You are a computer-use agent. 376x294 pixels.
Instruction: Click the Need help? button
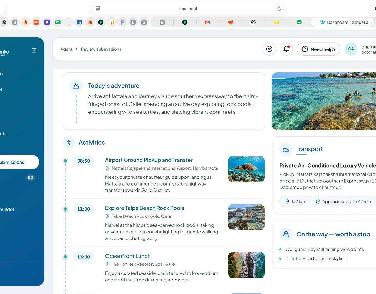318,49
